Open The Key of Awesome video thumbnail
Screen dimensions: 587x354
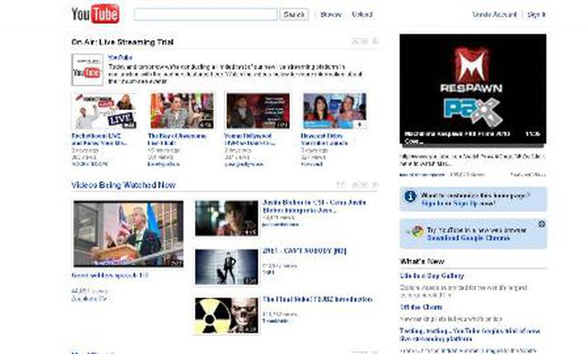(x=182, y=111)
